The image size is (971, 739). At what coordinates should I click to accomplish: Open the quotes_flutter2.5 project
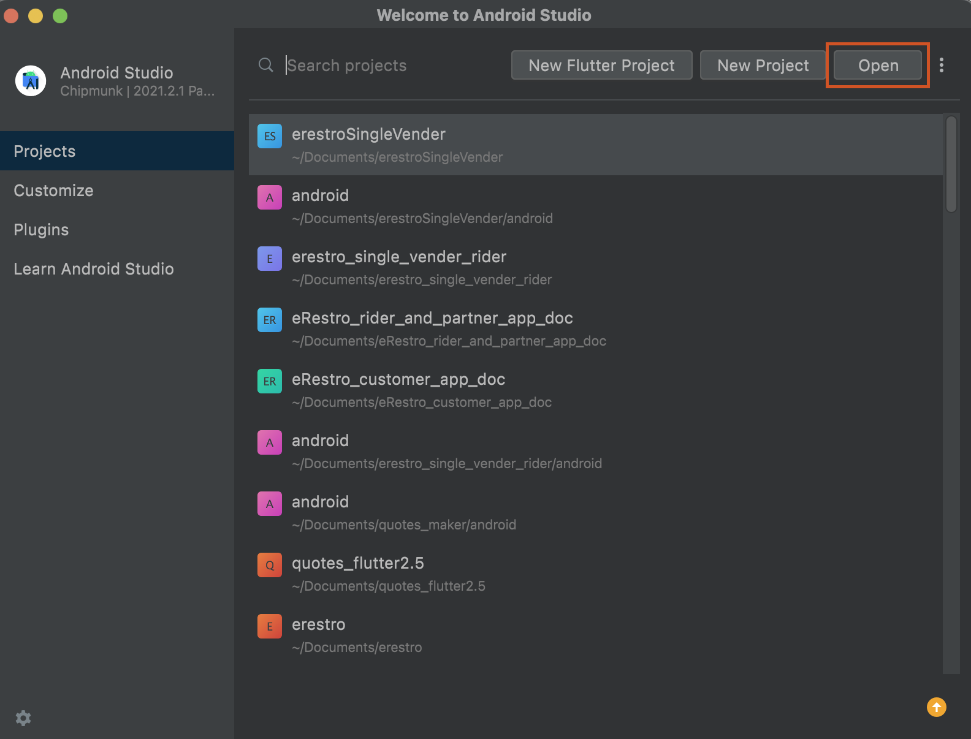coord(596,574)
